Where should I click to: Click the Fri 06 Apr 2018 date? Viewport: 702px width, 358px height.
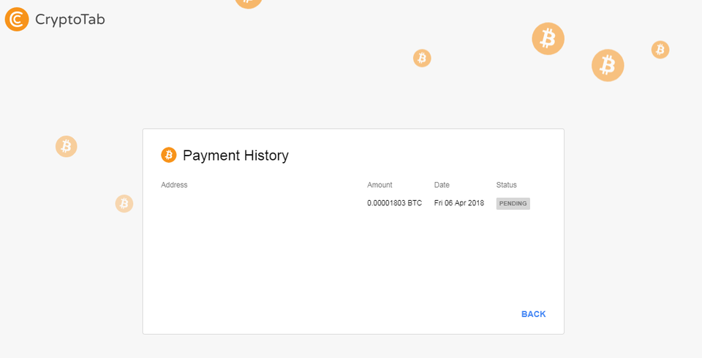458,203
